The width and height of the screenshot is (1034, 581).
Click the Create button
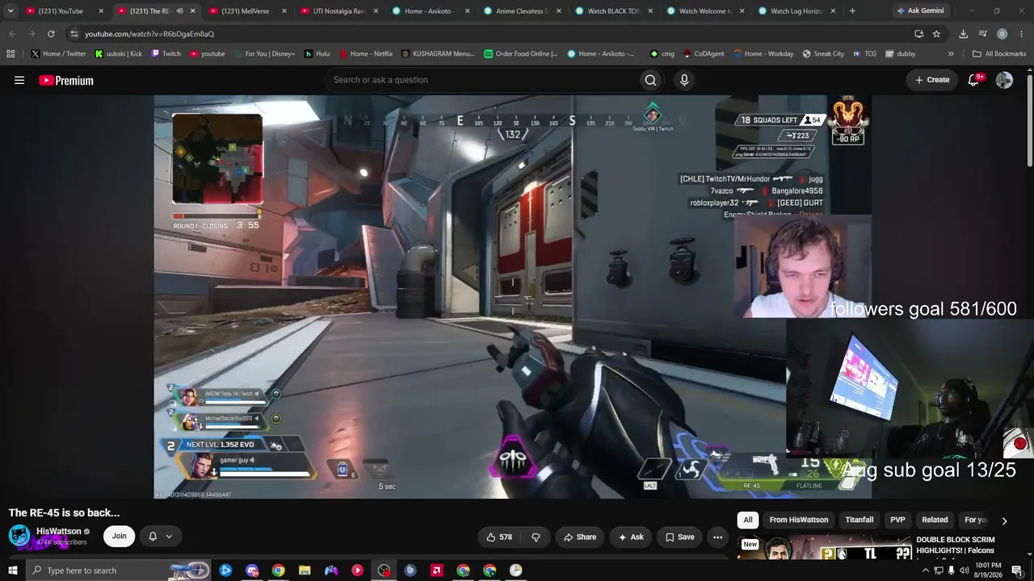tap(932, 80)
